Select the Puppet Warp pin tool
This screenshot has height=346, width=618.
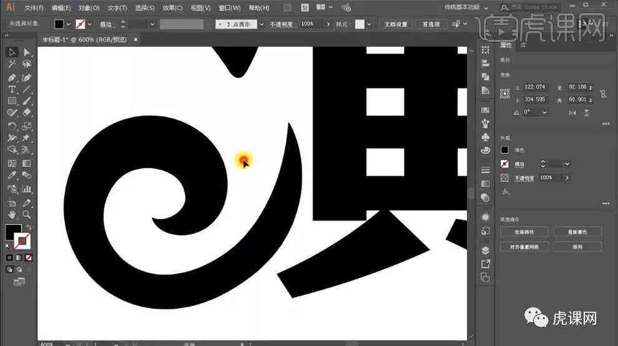(26, 138)
